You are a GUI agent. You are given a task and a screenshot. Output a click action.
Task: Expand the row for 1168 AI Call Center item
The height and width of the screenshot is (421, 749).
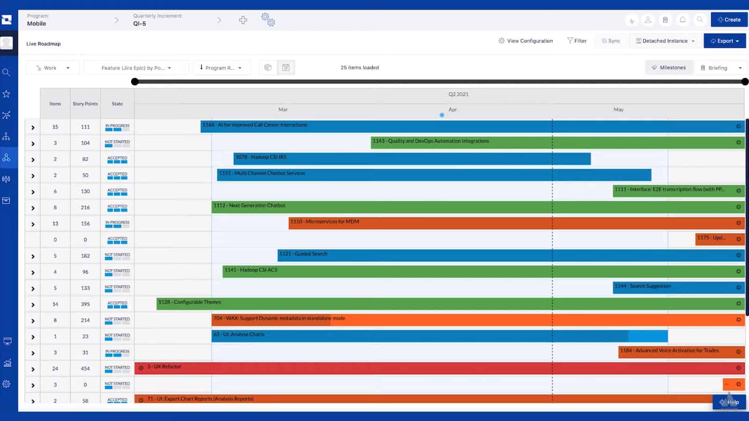coord(32,127)
